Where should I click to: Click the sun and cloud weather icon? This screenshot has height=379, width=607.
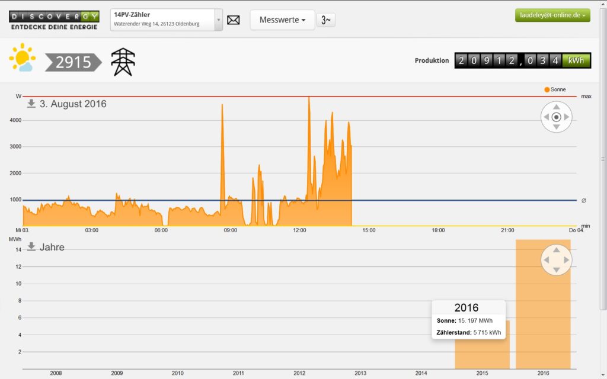tap(22, 59)
